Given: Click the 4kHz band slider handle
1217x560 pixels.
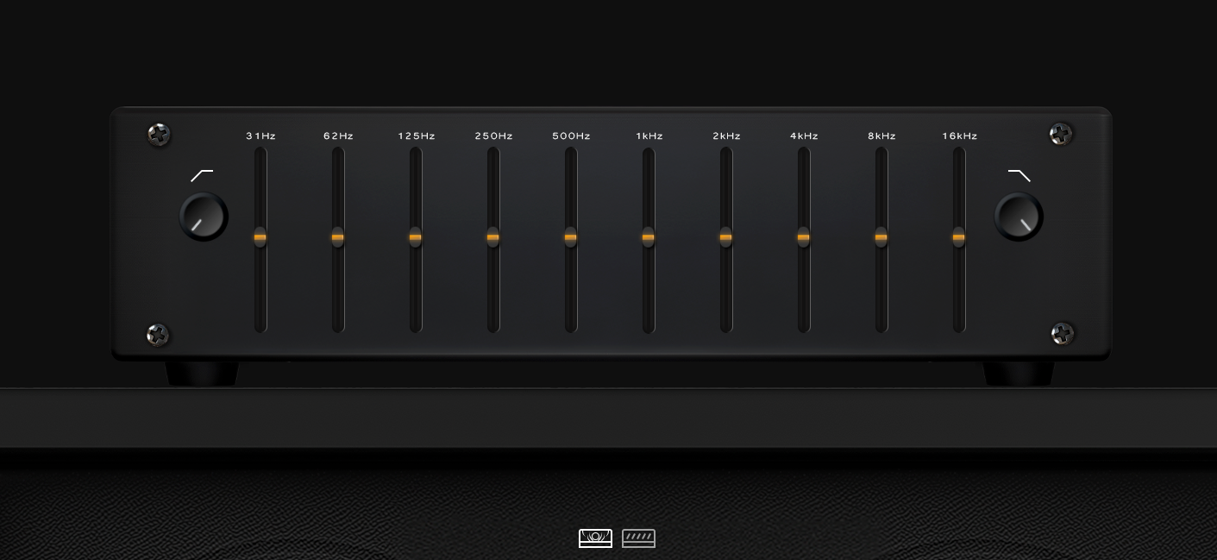Looking at the screenshot, I should click(x=803, y=237).
